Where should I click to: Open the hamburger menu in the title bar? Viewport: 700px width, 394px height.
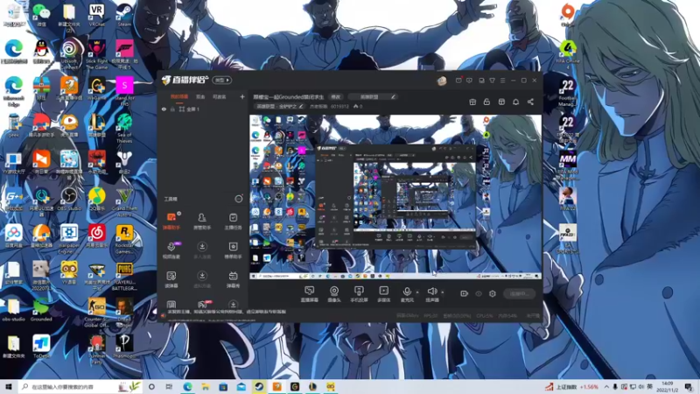502,81
